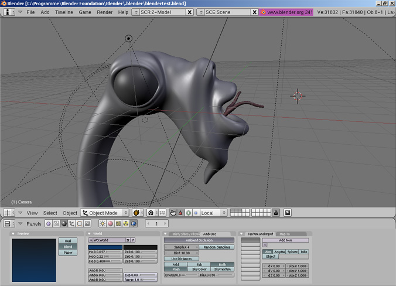Open the Local orientation dropdown
The height and width of the screenshot is (286, 396).
point(213,213)
